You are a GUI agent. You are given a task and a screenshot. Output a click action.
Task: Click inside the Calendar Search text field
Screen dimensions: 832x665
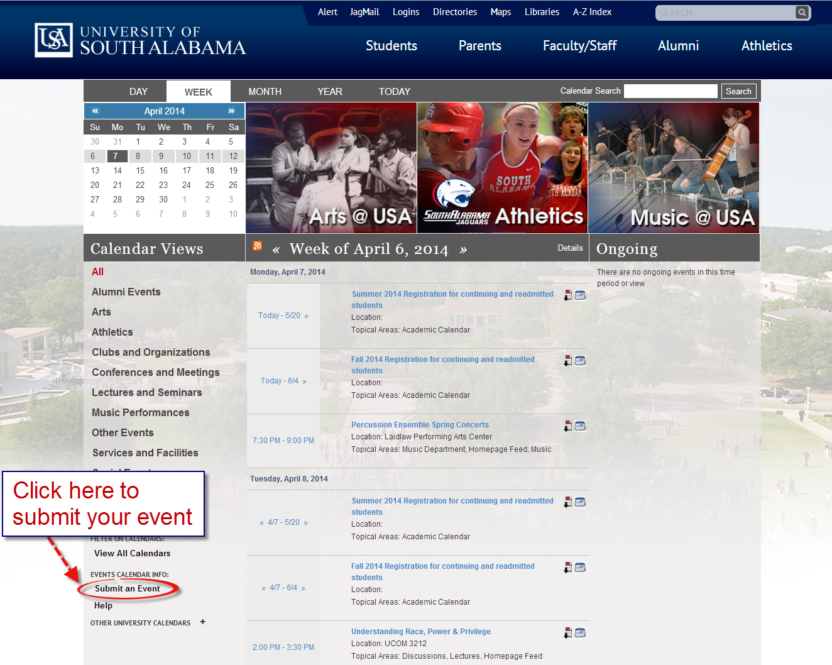(x=671, y=91)
